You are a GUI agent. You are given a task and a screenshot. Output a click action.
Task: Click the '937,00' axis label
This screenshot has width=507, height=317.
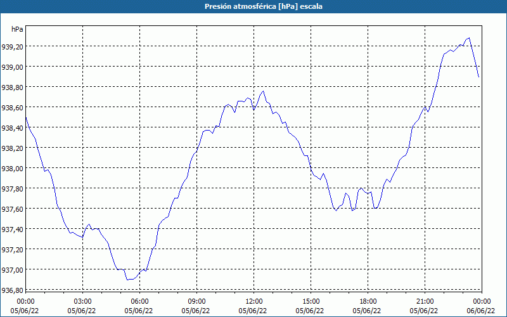point(12,270)
